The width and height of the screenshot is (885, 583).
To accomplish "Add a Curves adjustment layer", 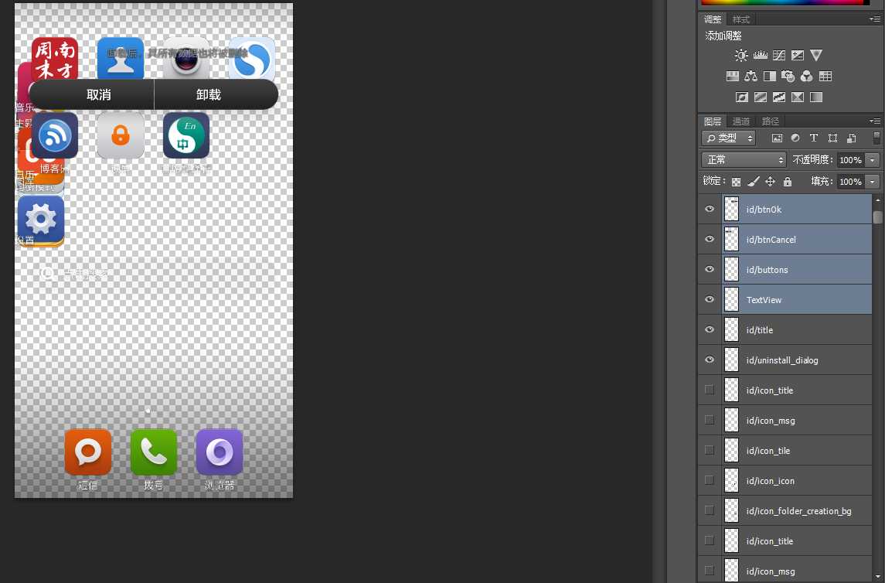I will (x=779, y=56).
